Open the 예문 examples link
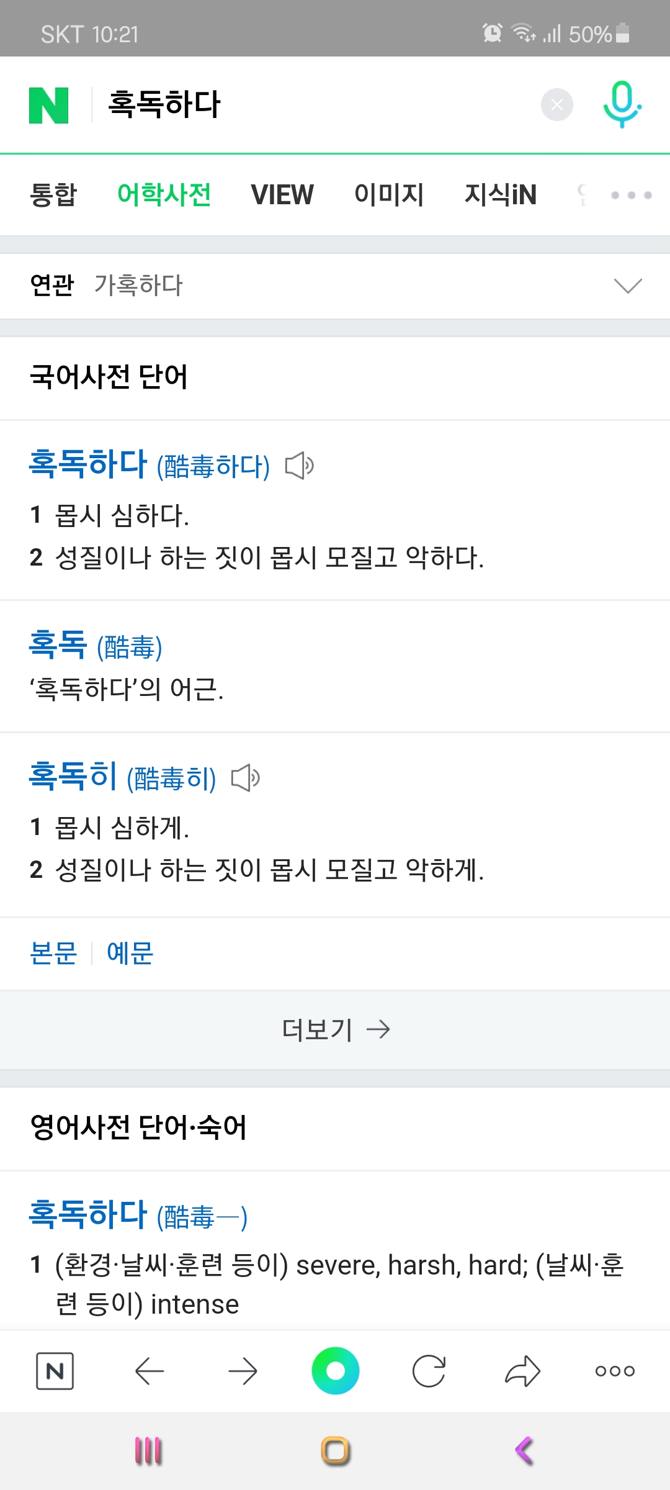This screenshot has width=670, height=1490. [130, 953]
